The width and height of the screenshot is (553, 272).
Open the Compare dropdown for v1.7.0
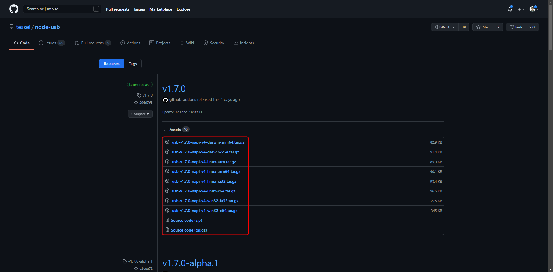click(x=140, y=114)
